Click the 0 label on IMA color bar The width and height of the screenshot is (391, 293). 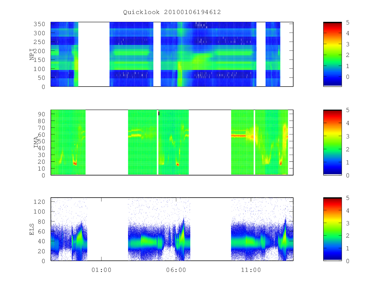click(348, 175)
